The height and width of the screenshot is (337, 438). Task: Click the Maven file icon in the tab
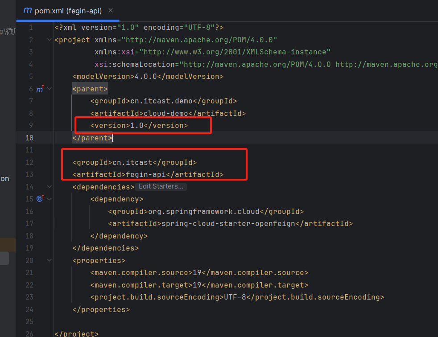27,11
